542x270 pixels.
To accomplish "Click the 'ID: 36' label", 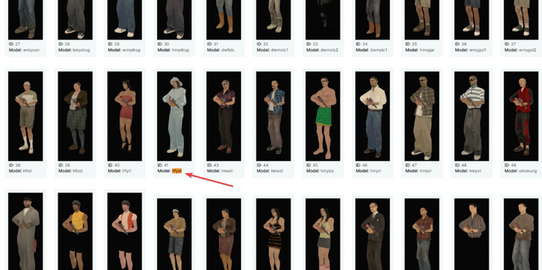I will click(x=461, y=44).
